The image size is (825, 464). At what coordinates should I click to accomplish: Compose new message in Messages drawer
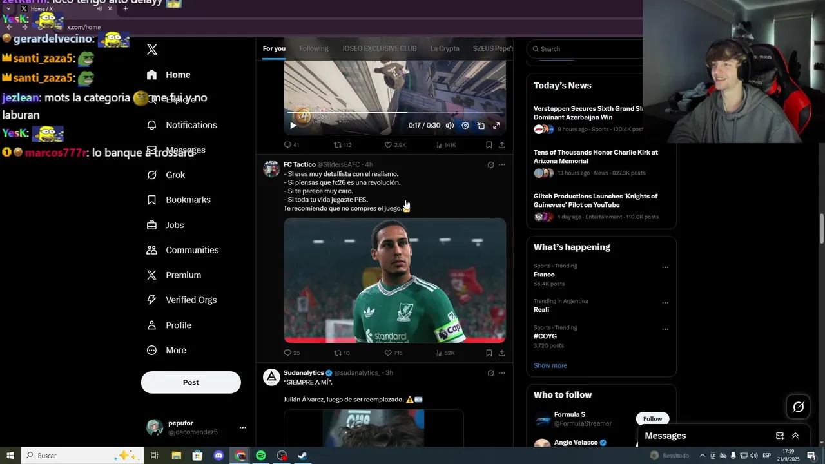780,436
